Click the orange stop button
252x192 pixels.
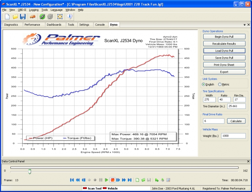coord(113,180)
